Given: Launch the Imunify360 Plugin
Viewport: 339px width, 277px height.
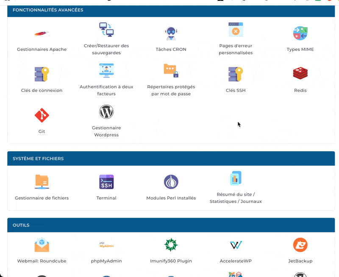Looking at the screenshot, I should coord(171,250).
